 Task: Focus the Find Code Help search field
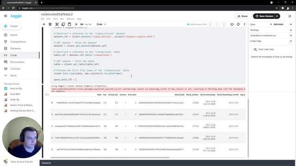(271, 49)
